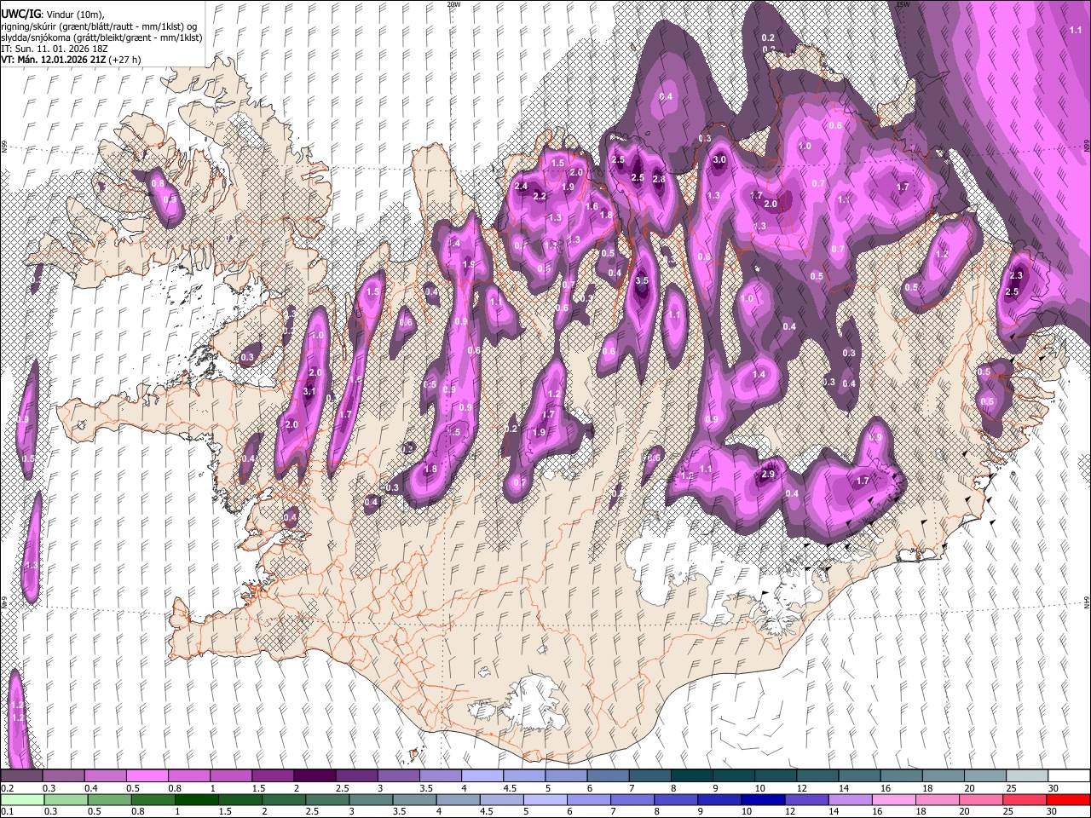1091x818 pixels.
Task: Click the darkest teal swatch in the snow scale
Action: click(691, 776)
